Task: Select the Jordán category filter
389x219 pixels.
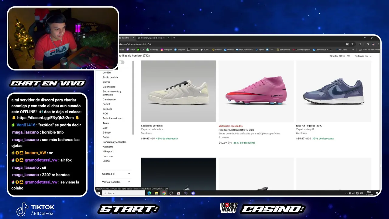Action: 107,73
